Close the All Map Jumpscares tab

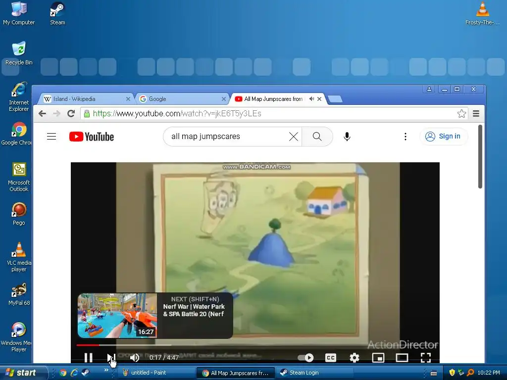[x=319, y=99]
